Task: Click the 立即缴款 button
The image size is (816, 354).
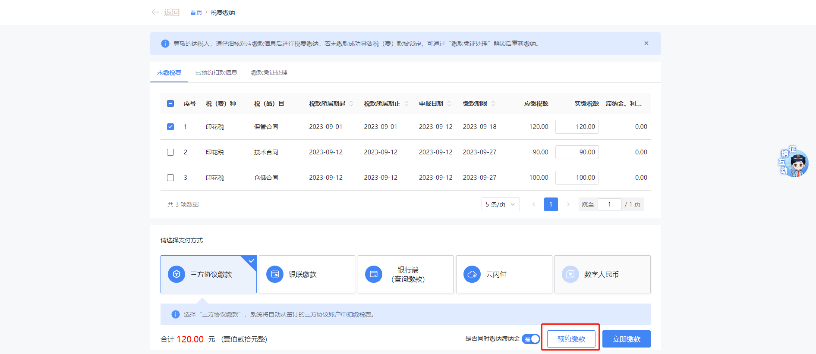Action: [x=626, y=339]
